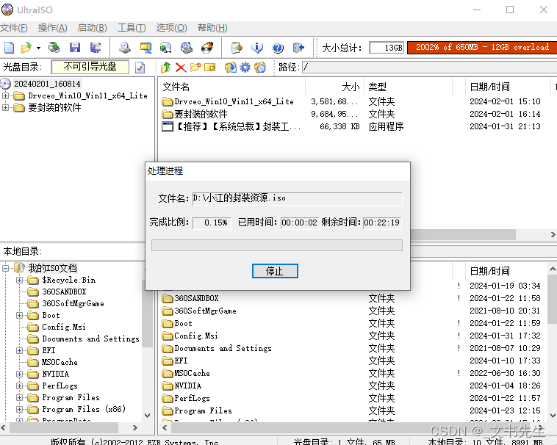Expand the $Recycle.Bin tree node
Image resolution: width=557 pixels, height=445 pixels.
(x=20, y=280)
